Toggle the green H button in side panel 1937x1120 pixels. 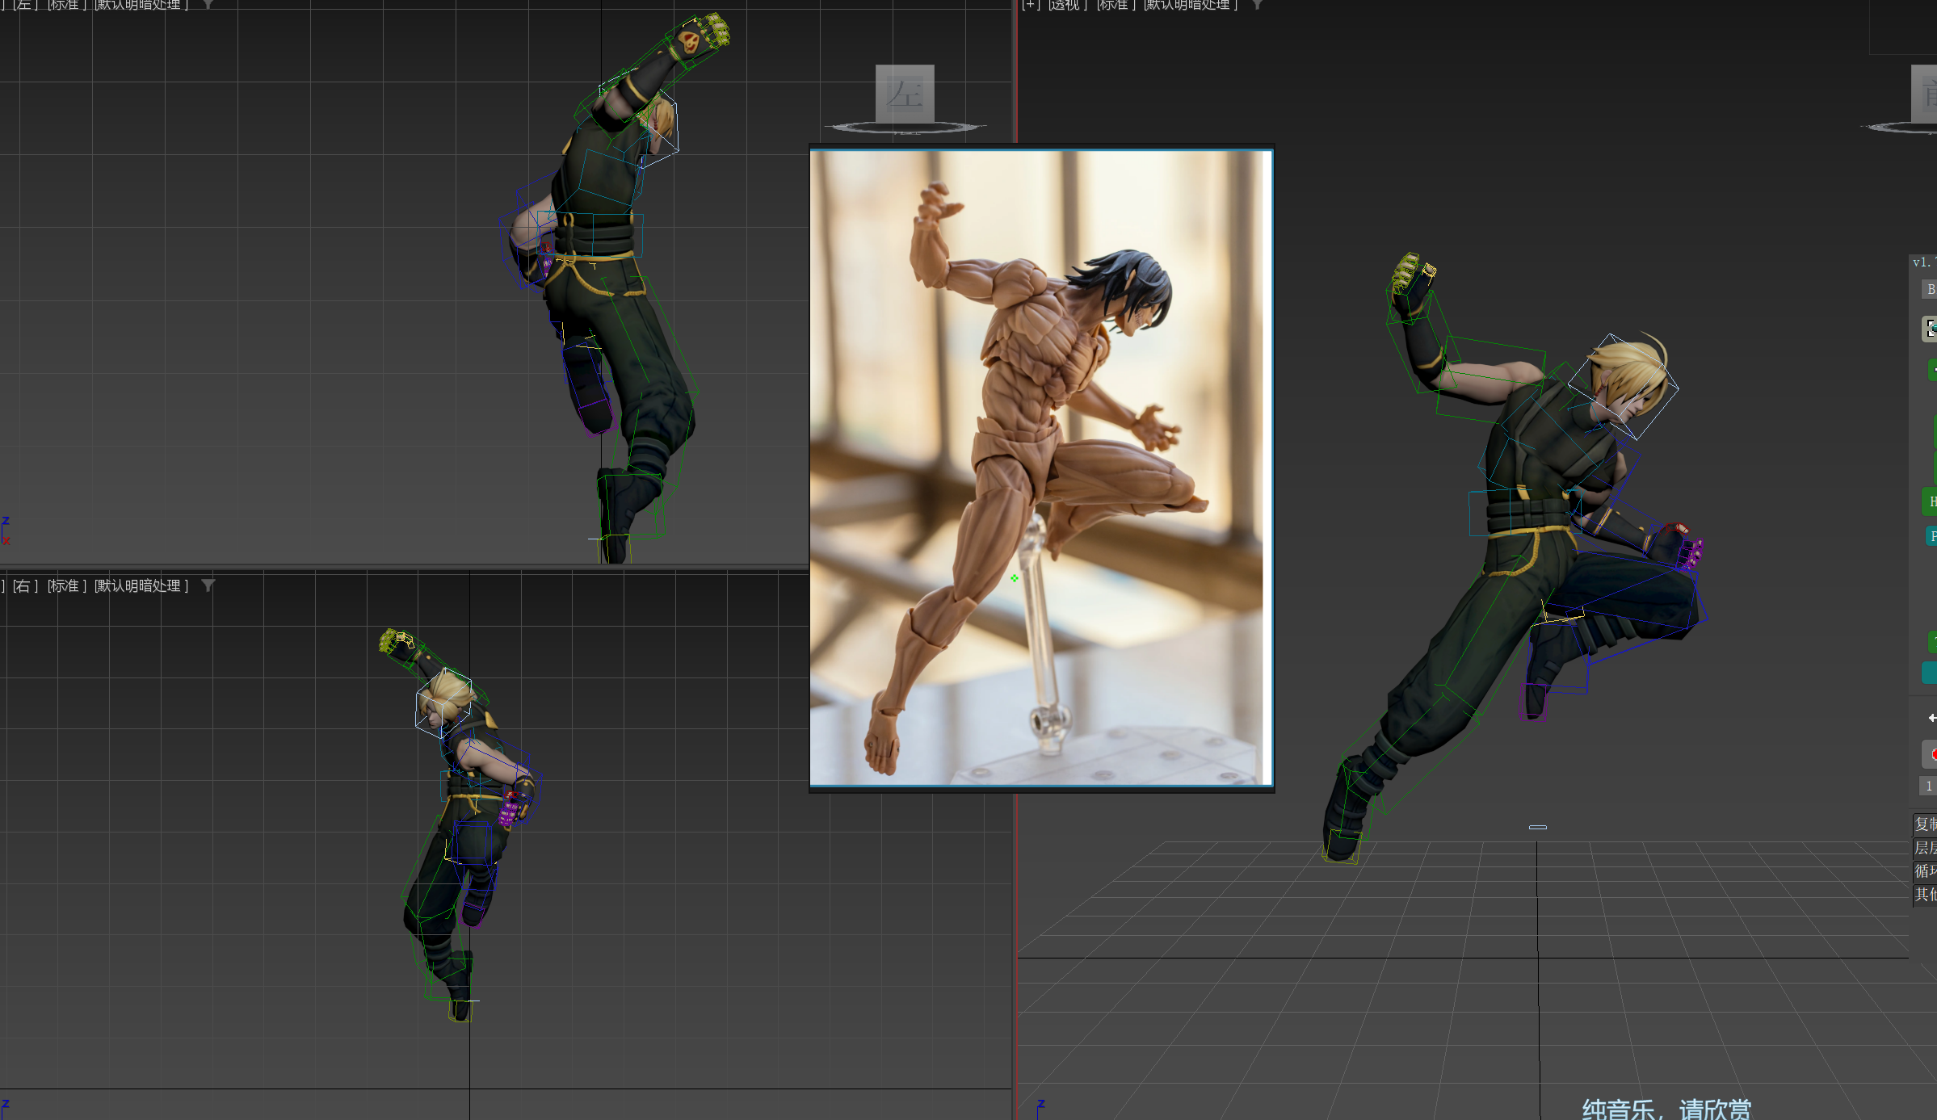click(x=1930, y=501)
